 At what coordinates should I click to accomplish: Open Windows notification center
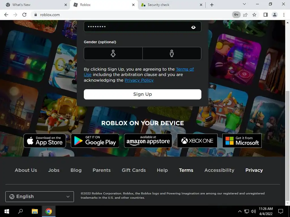coord(281,211)
